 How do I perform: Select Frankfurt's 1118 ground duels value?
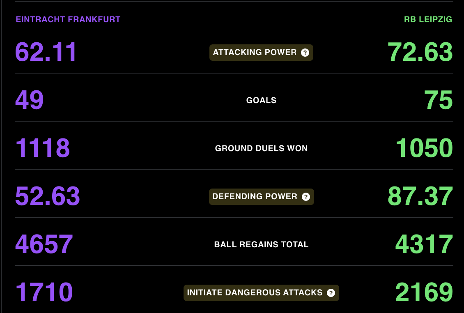43,148
